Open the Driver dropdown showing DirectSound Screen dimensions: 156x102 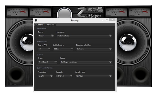point(47,62)
